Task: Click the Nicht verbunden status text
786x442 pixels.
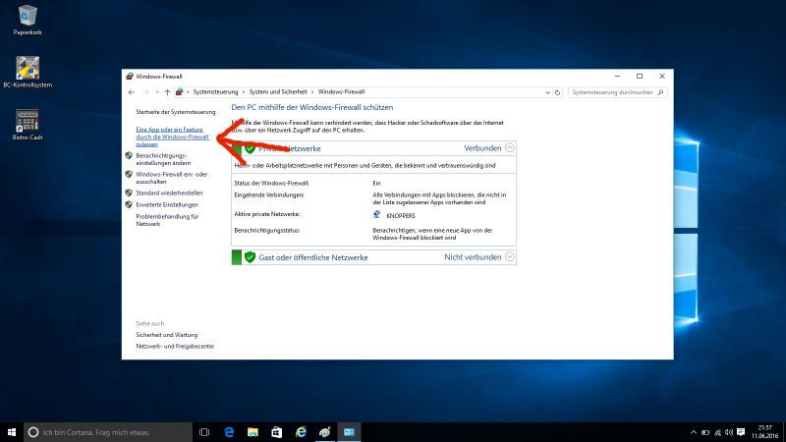Action: click(473, 257)
